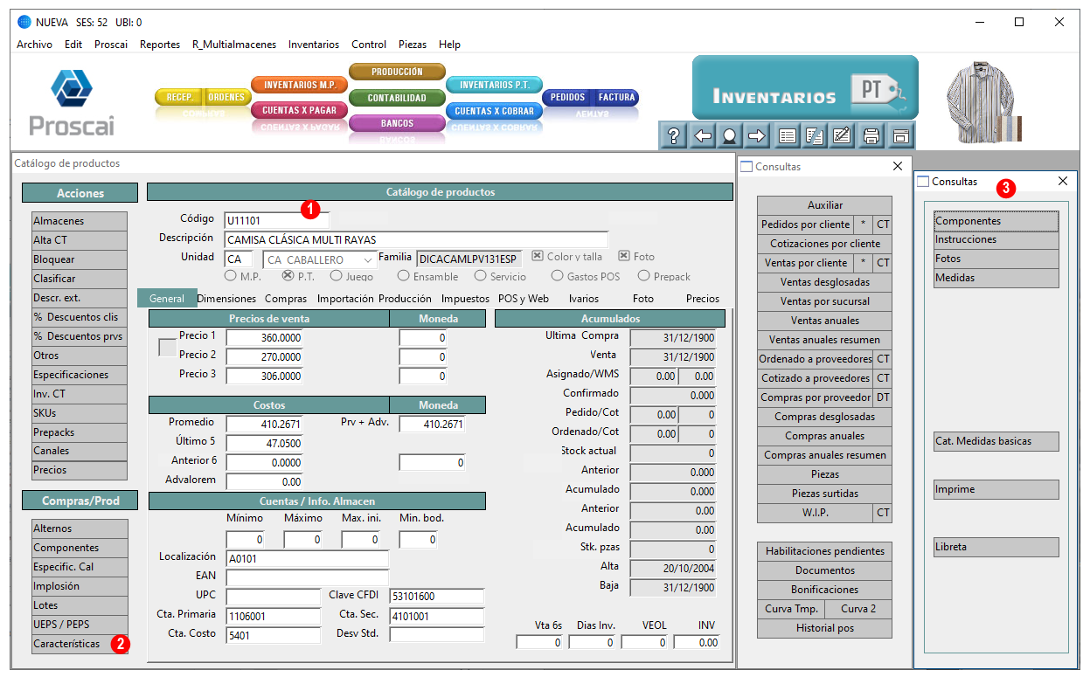
Task: Open the ORDENES module pill
Action: [x=226, y=97]
